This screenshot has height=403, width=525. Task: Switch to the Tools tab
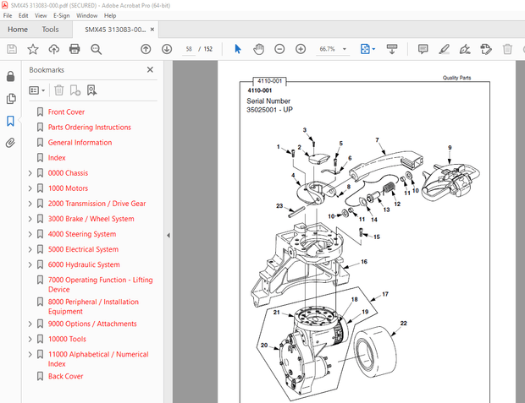(x=50, y=30)
